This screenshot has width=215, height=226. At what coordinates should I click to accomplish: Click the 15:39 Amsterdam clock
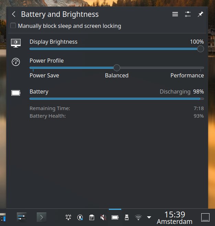tap(174, 218)
